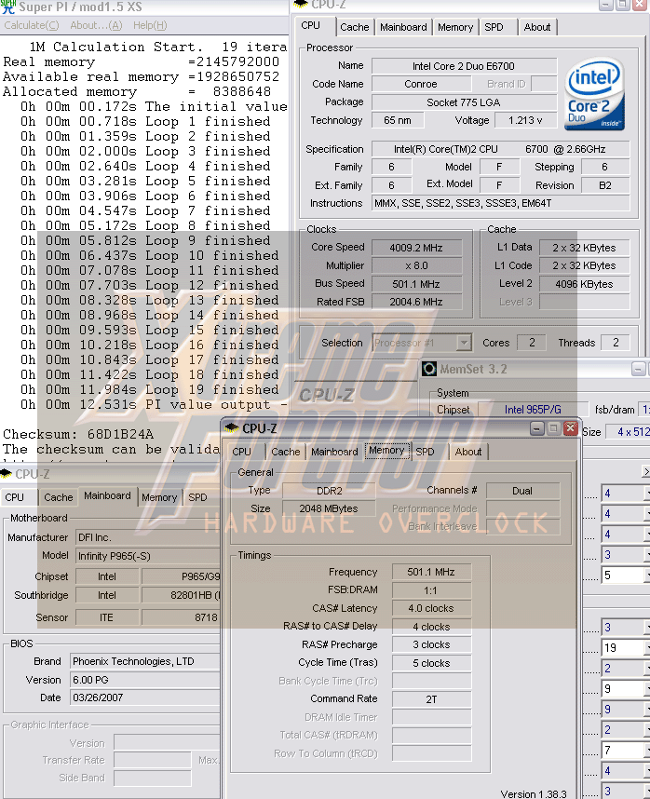Click the MemSet timing field showing 5
The height and width of the screenshot is (799, 650).
625,576
